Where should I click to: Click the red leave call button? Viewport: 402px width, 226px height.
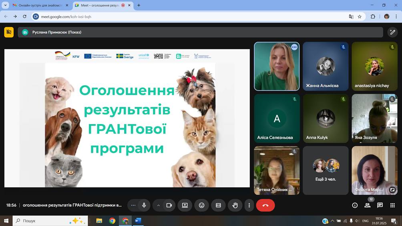pos(265,205)
